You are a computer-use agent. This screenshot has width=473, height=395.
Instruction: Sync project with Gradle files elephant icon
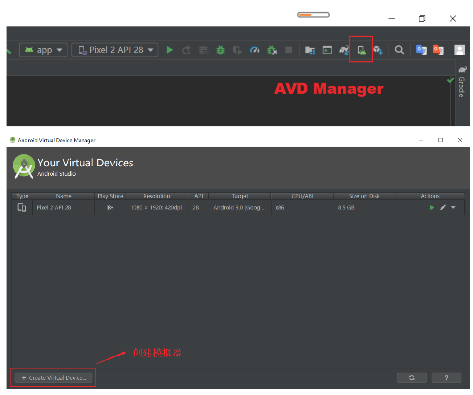pos(344,50)
